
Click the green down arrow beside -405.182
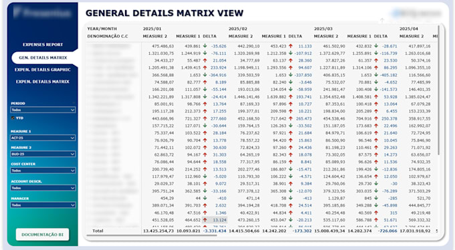tap(376, 75)
